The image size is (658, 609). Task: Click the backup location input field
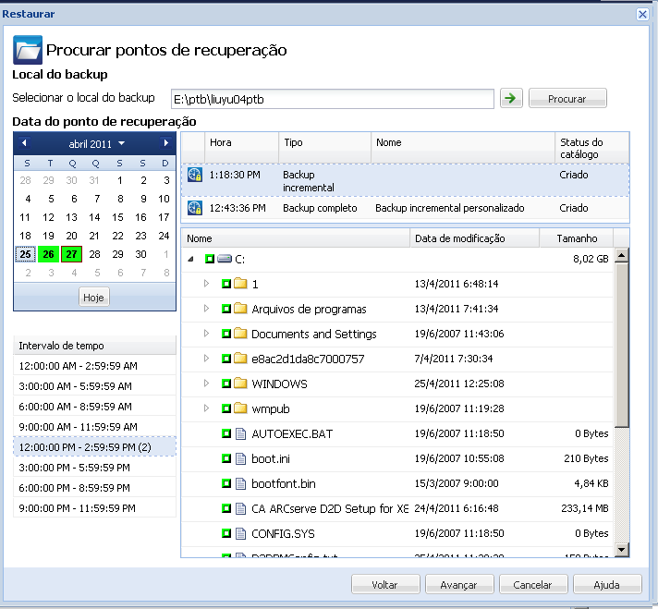333,99
